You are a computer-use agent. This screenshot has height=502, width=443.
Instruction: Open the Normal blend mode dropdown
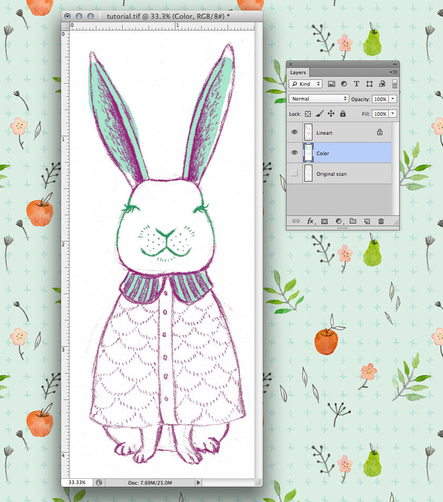tap(318, 99)
